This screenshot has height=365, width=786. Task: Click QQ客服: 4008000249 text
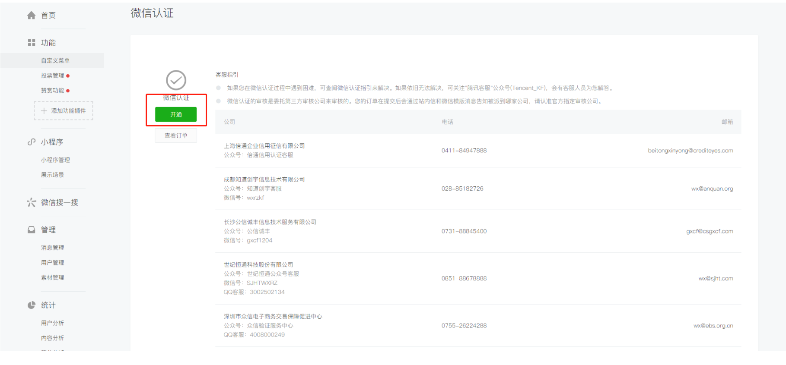[254, 335]
